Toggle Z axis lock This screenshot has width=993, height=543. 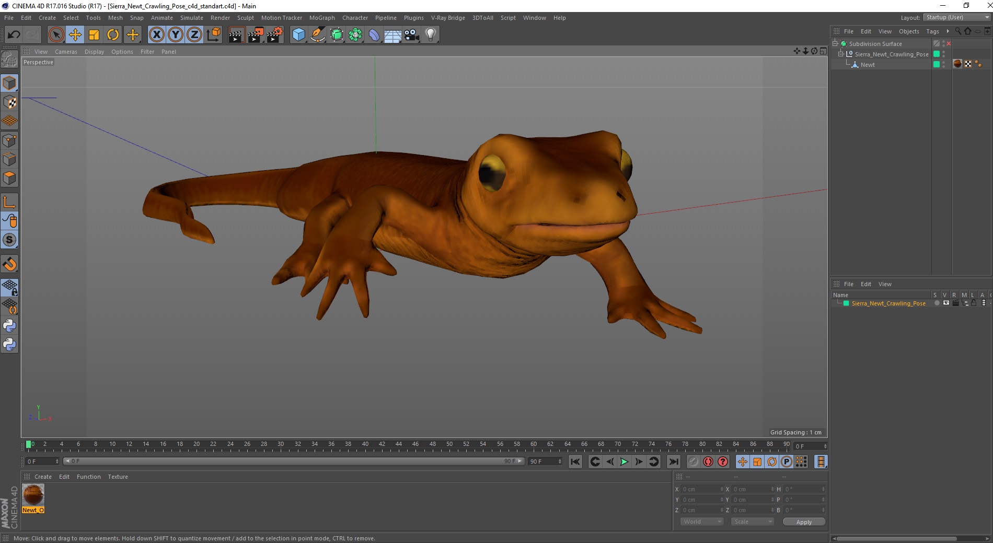click(194, 35)
